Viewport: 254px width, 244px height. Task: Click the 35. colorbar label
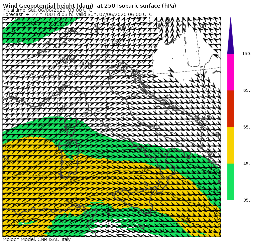(x=247, y=200)
